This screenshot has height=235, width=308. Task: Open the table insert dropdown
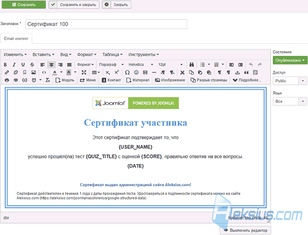pos(96,73)
